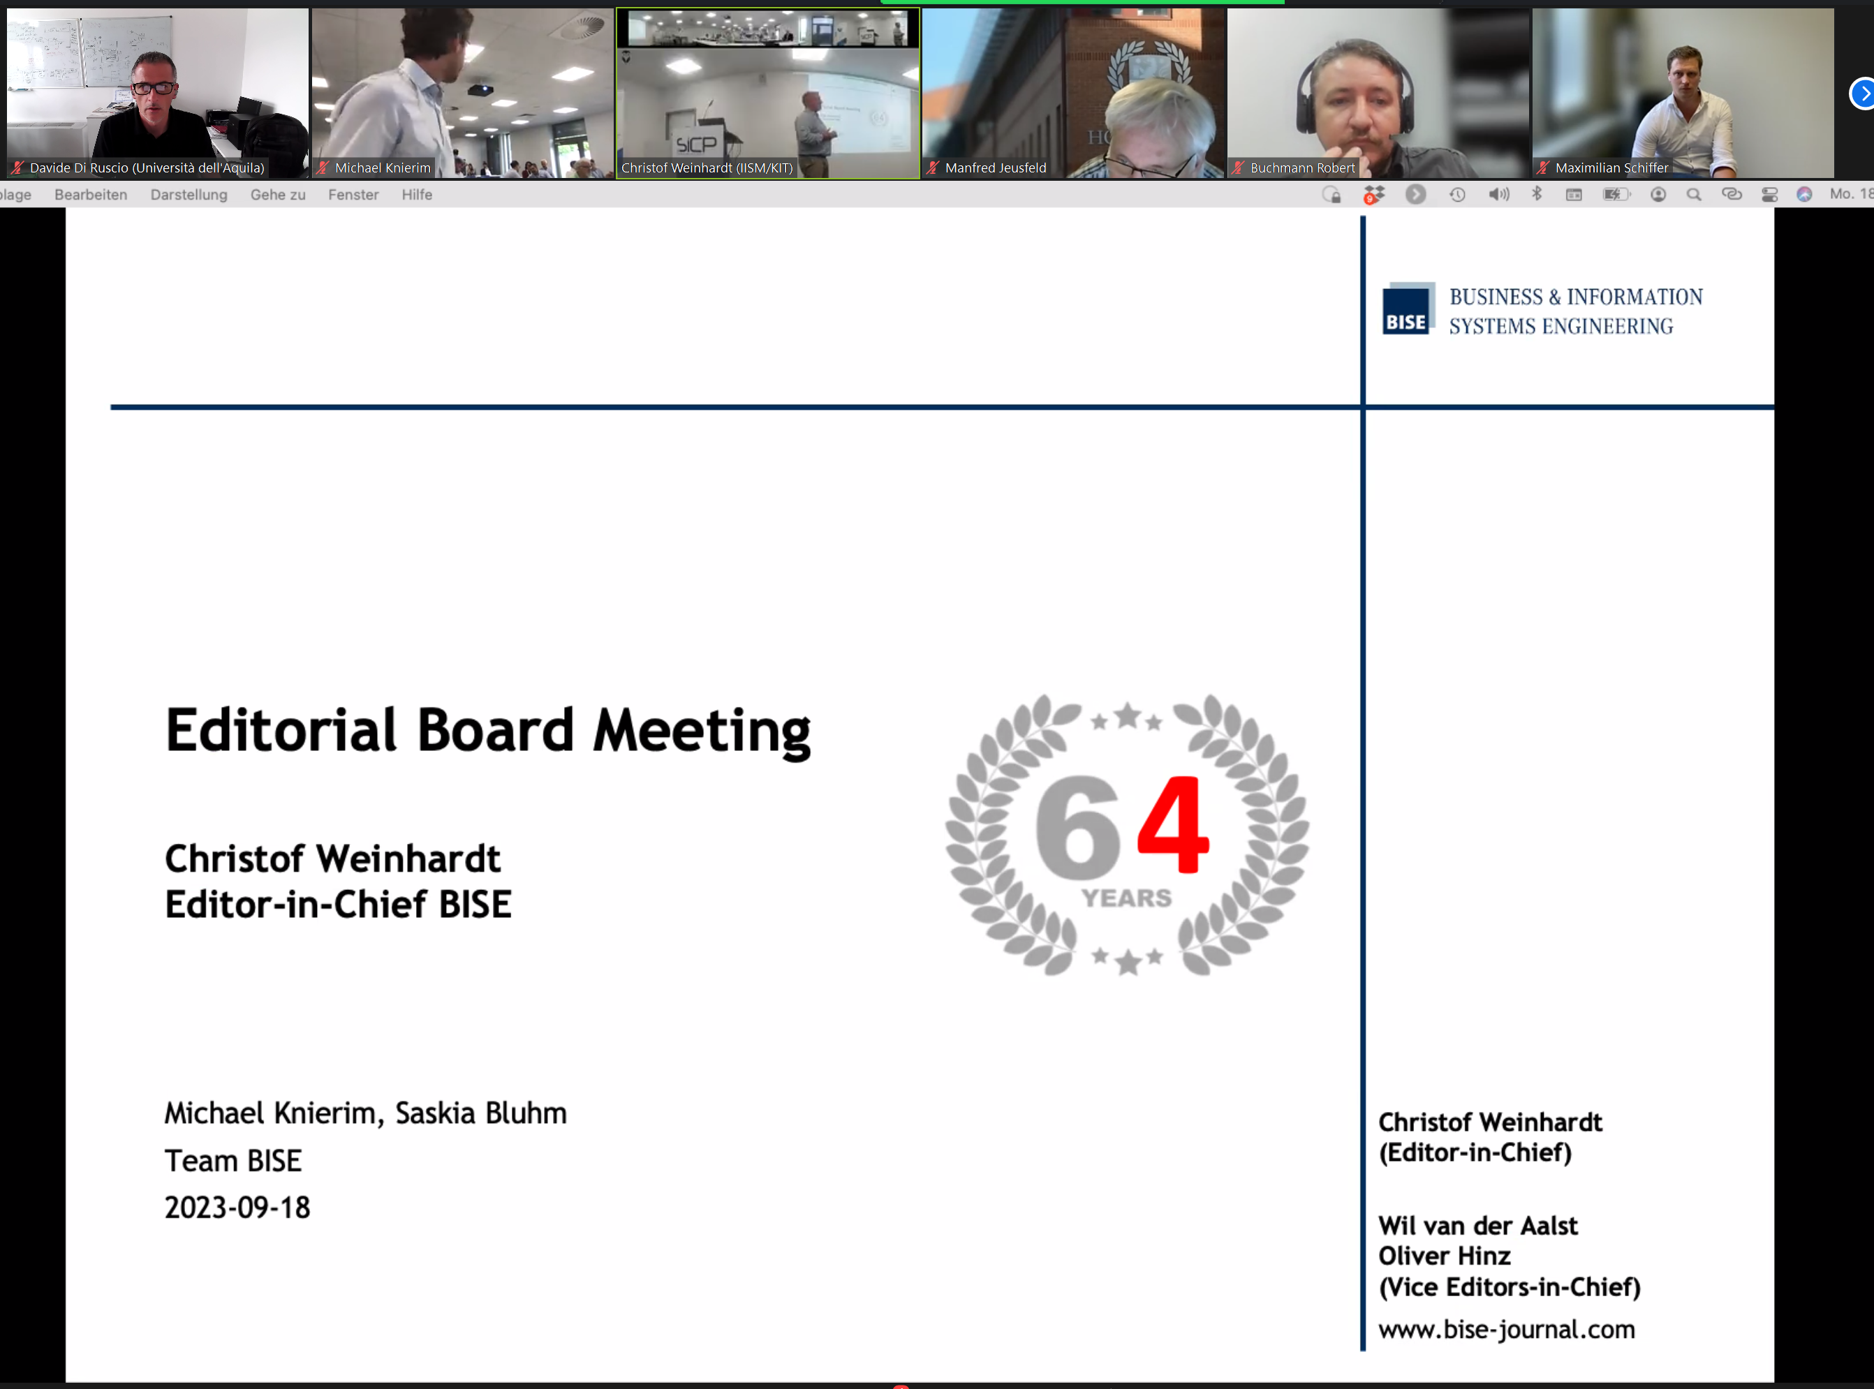Open the Time Machine icon
The height and width of the screenshot is (1389, 1874).
[x=1458, y=194]
